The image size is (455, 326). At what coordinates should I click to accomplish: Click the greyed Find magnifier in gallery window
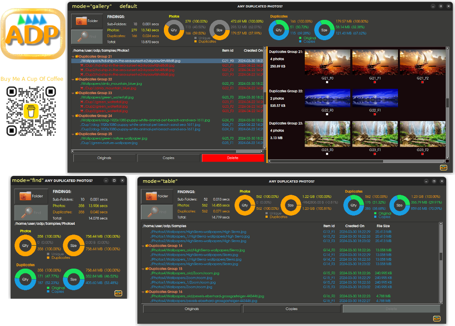87,37
